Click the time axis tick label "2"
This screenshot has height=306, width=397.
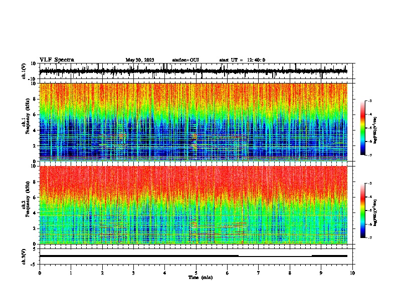102,273
